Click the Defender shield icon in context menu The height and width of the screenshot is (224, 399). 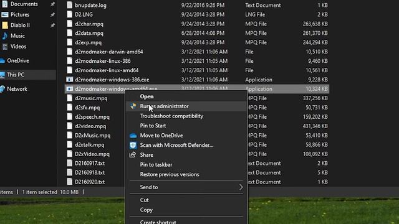[133, 145]
